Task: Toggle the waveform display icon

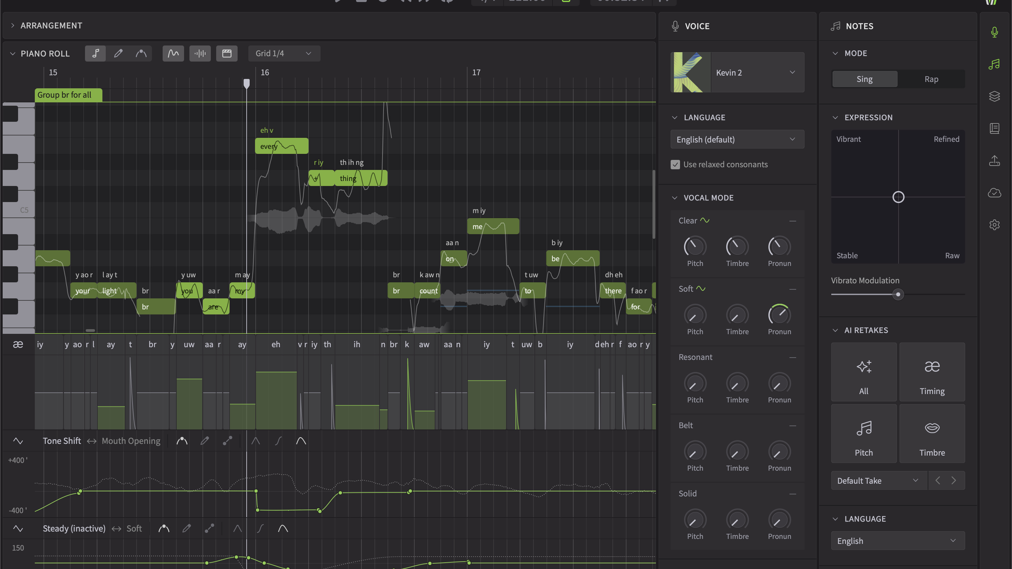Action: (x=200, y=54)
